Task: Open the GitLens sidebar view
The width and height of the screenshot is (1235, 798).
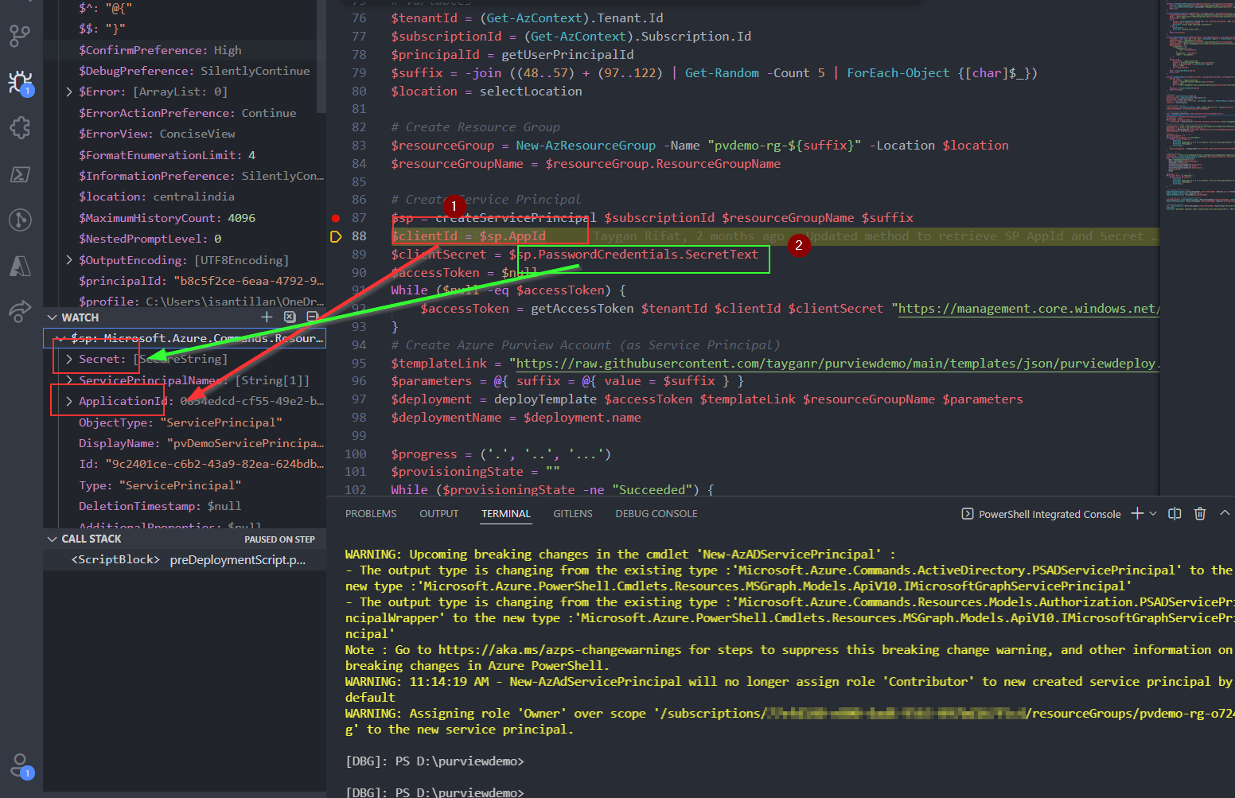Action: (x=20, y=220)
